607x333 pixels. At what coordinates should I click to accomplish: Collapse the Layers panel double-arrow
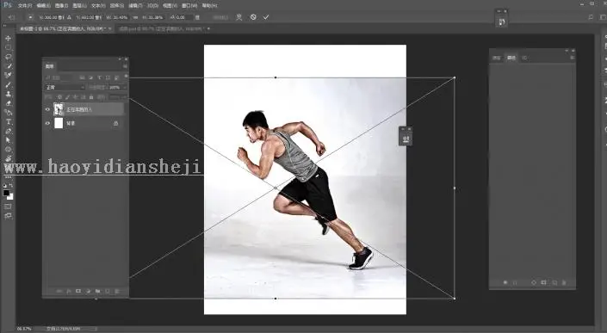[120, 59]
